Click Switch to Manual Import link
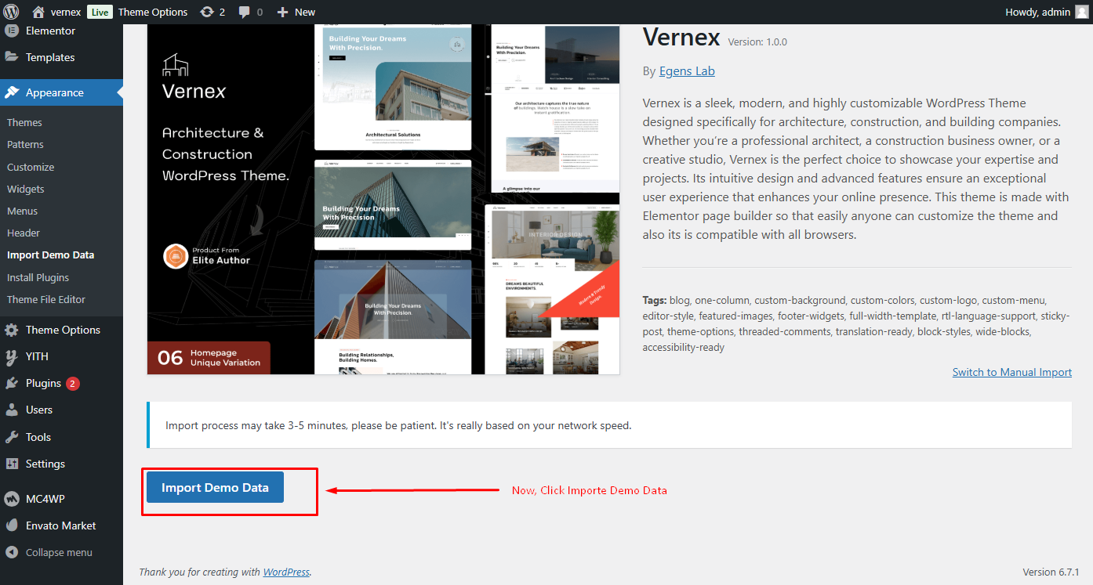This screenshot has height=585, width=1093. click(1012, 372)
